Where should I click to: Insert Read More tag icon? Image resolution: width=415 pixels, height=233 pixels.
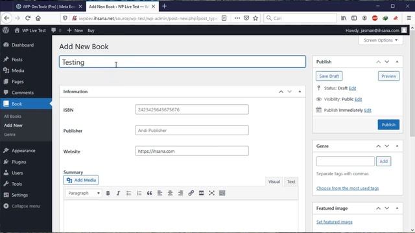[201, 193]
